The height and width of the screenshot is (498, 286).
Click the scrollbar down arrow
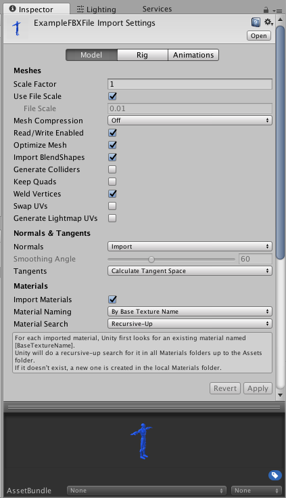pyautogui.click(x=280, y=396)
